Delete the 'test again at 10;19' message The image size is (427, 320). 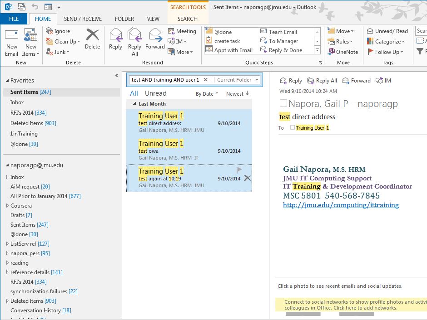click(x=247, y=178)
